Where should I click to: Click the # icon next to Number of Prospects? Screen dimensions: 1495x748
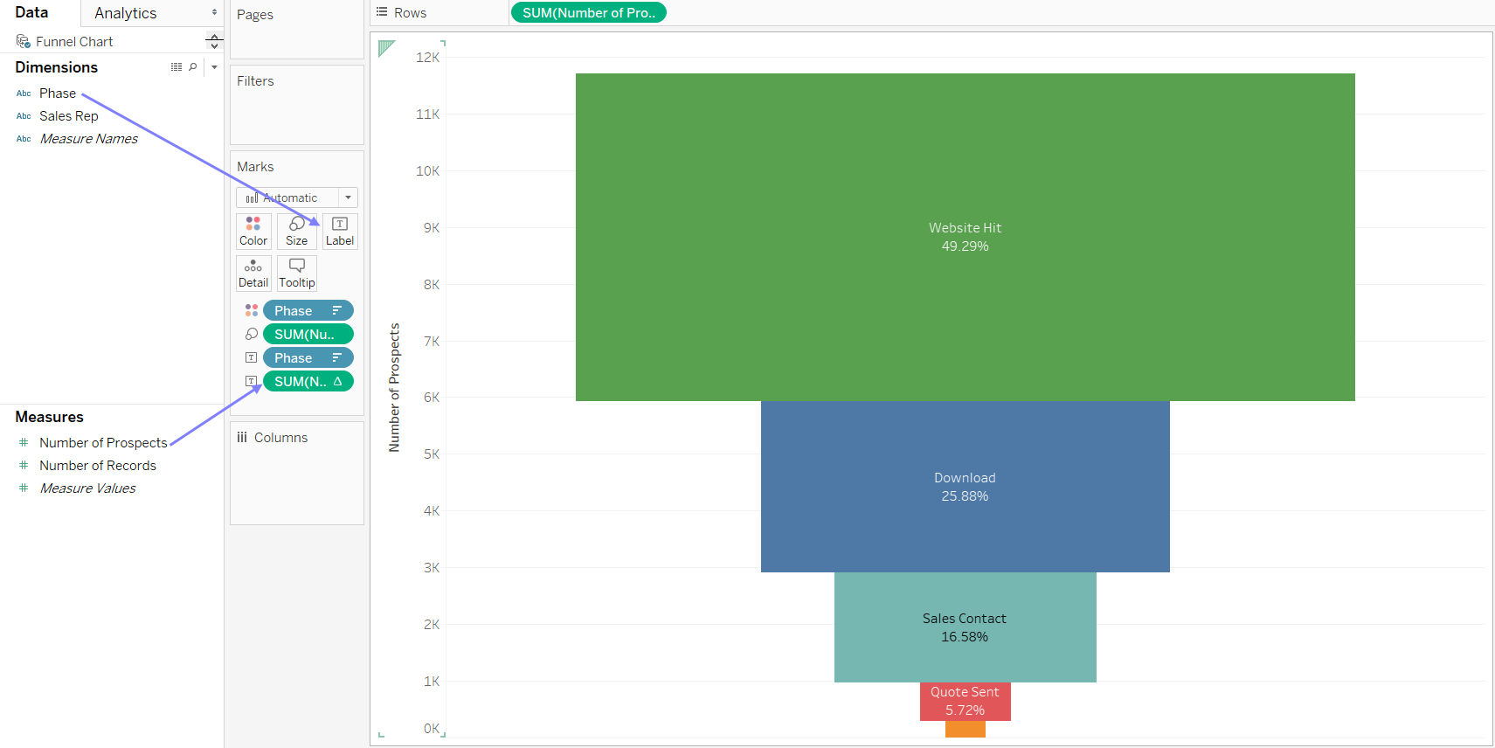tap(24, 443)
